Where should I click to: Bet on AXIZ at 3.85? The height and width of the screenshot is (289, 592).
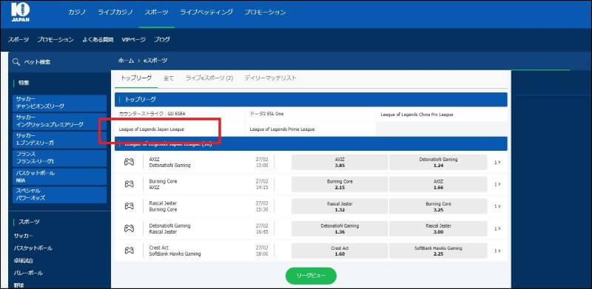(x=340, y=162)
